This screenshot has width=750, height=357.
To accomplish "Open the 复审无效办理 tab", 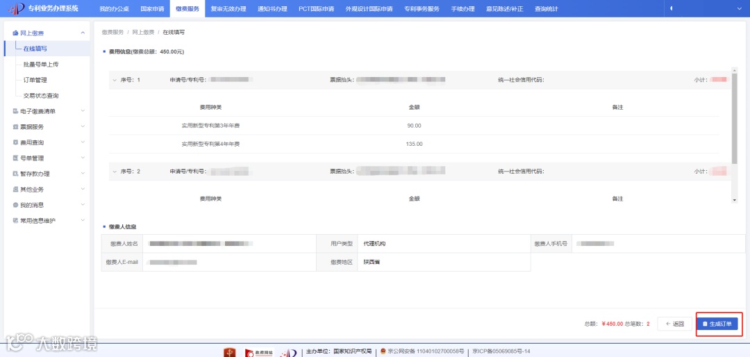I will (x=228, y=8).
